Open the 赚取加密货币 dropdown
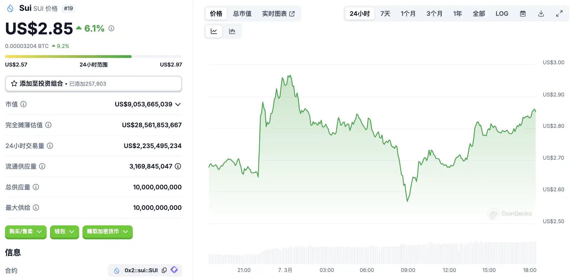The height and width of the screenshot is (280, 571). tap(107, 231)
